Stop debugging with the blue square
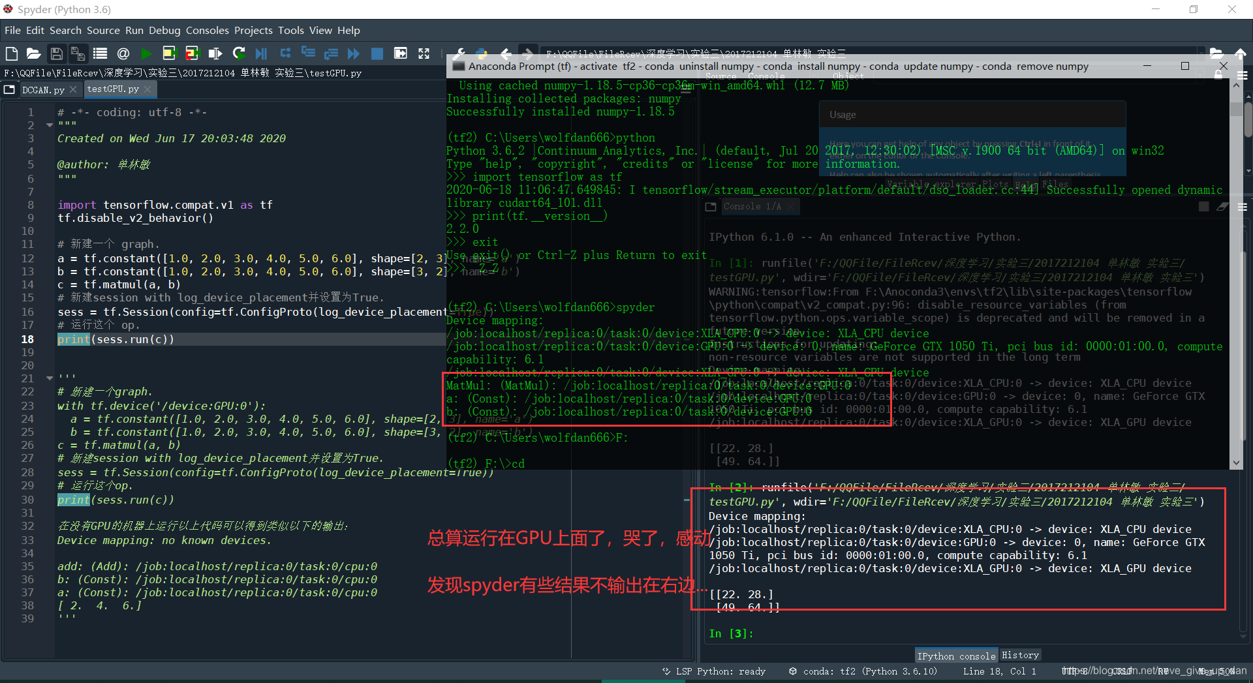1253x683 pixels. pyautogui.click(x=377, y=53)
